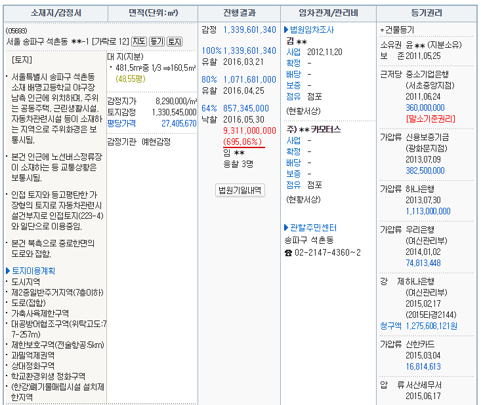The width and height of the screenshot is (481, 405).
Task: Click the 사업 date 2012.11.20
Action: [x=325, y=52]
